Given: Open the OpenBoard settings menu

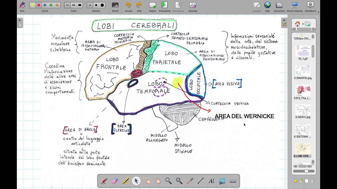Looking at the screenshot, I should click(x=310, y=7).
